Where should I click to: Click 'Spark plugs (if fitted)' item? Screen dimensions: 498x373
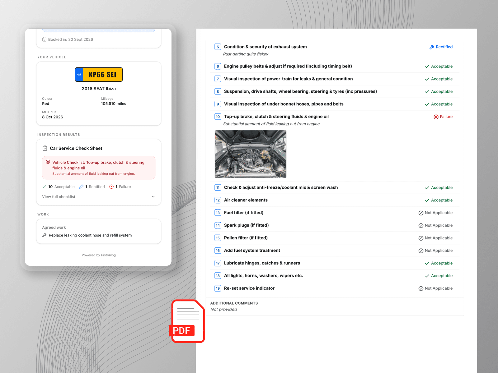tap(247, 225)
